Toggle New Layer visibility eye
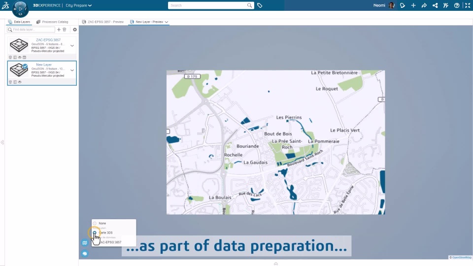473x266 pixels. pyautogui.click(x=20, y=82)
